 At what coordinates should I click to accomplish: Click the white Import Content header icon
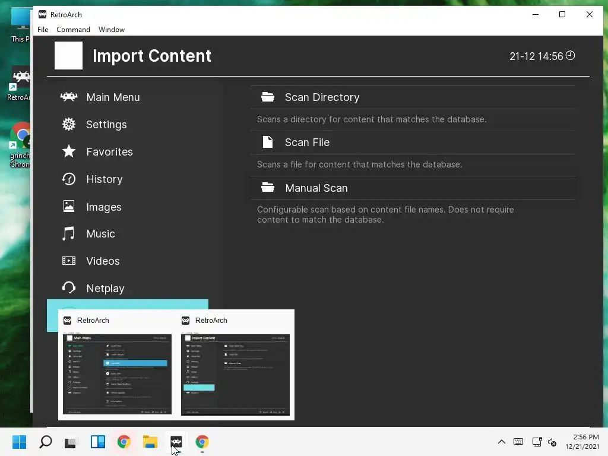pyautogui.click(x=69, y=55)
